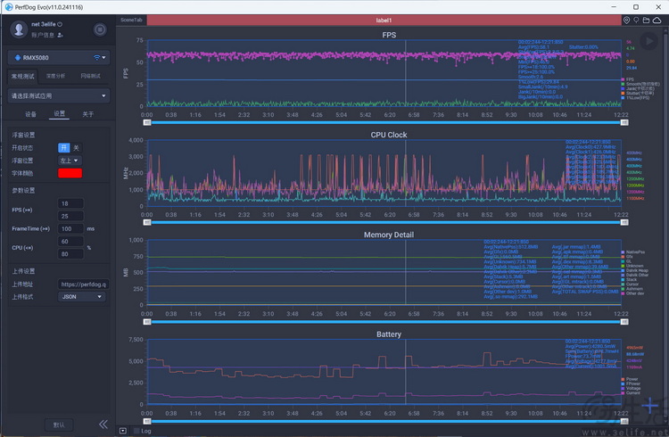Viewport: 669px width, 437px height.
Task: Click the FPS chart title
Action: pyautogui.click(x=389, y=35)
